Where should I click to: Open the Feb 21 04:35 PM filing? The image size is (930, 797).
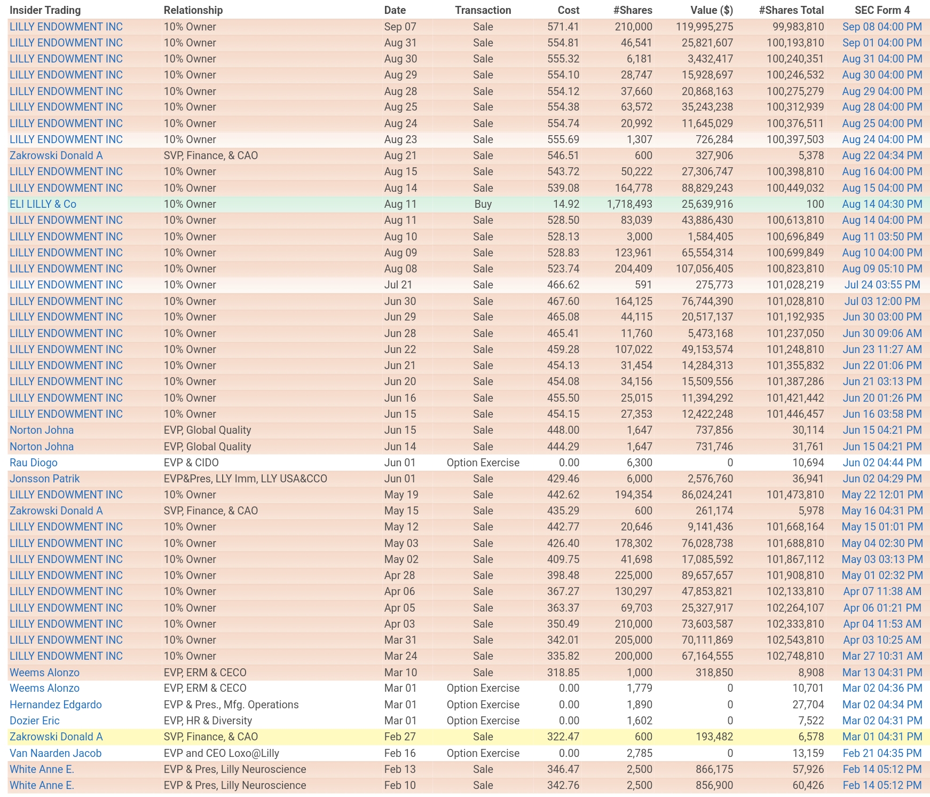coord(882,753)
